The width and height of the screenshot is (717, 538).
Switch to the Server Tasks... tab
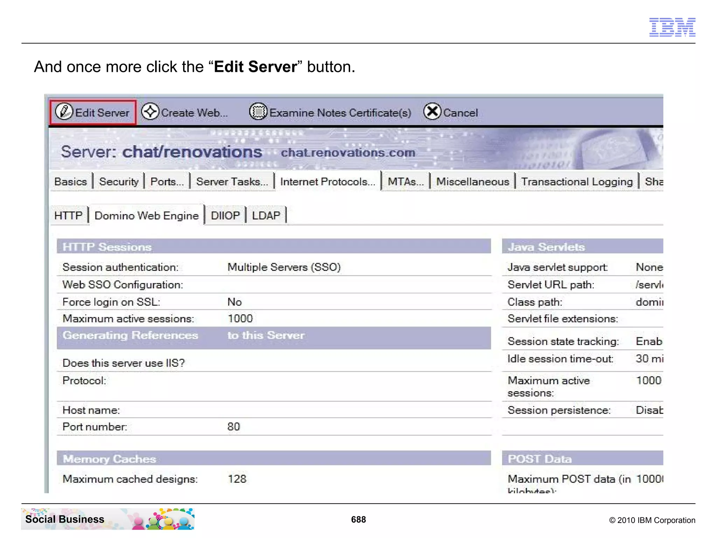pos(232,181)
